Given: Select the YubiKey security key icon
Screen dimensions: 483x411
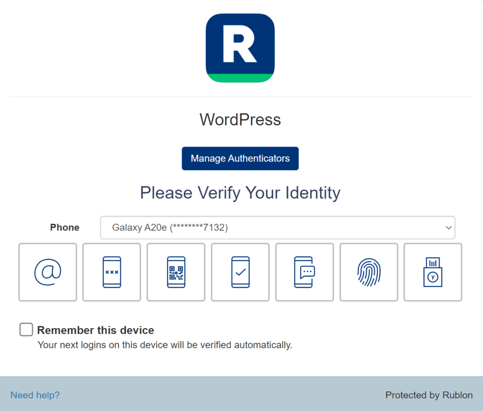Looking at the screenshot, I should tap(433, 272).
